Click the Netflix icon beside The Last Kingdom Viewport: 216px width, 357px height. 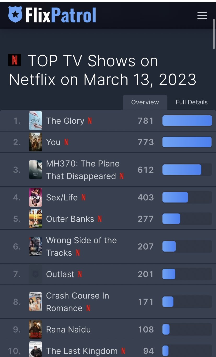pos(123,351)
